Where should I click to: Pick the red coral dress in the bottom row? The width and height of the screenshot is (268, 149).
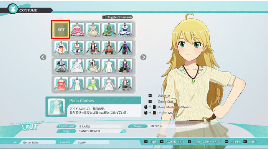click(x=61, y=84)
